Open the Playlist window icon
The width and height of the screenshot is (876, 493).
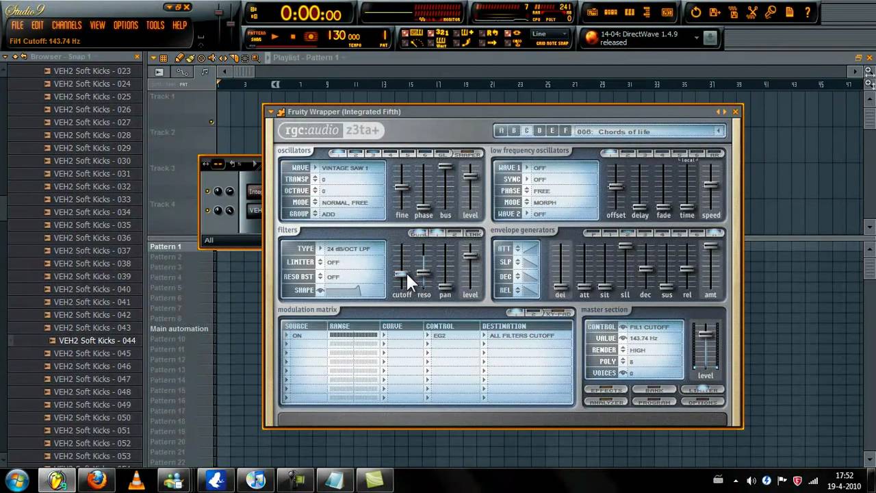click(593, 12)
